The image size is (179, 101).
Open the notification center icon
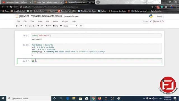(175, 98)
